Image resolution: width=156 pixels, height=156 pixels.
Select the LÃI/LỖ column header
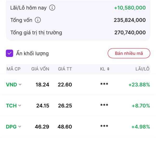pos(142,69)
